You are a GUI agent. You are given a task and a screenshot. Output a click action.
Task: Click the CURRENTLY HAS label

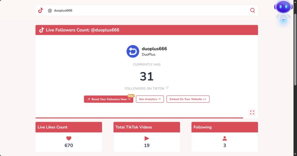tap(147, 65)
